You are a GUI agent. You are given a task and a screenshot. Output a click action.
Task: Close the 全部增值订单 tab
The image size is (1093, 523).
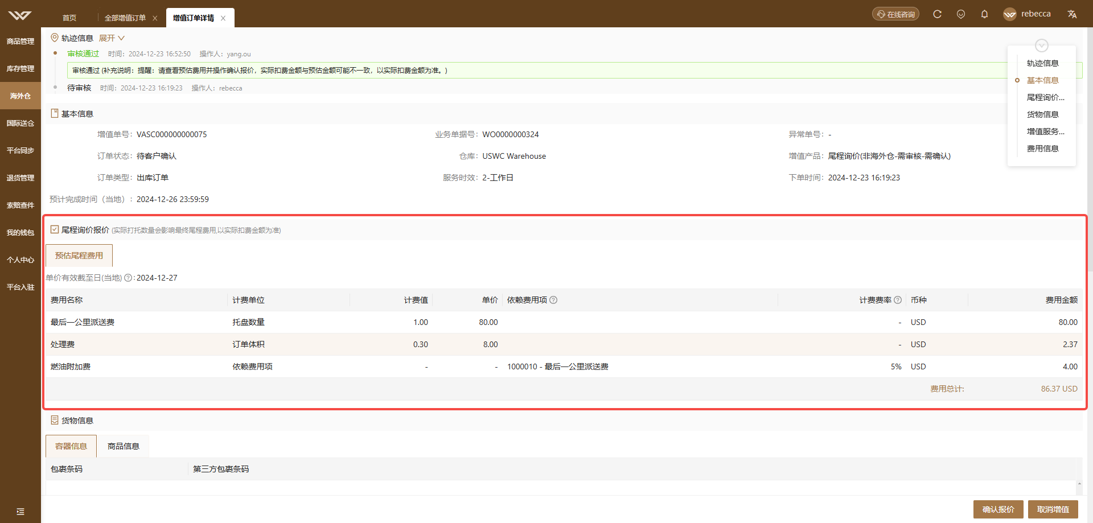155,18
